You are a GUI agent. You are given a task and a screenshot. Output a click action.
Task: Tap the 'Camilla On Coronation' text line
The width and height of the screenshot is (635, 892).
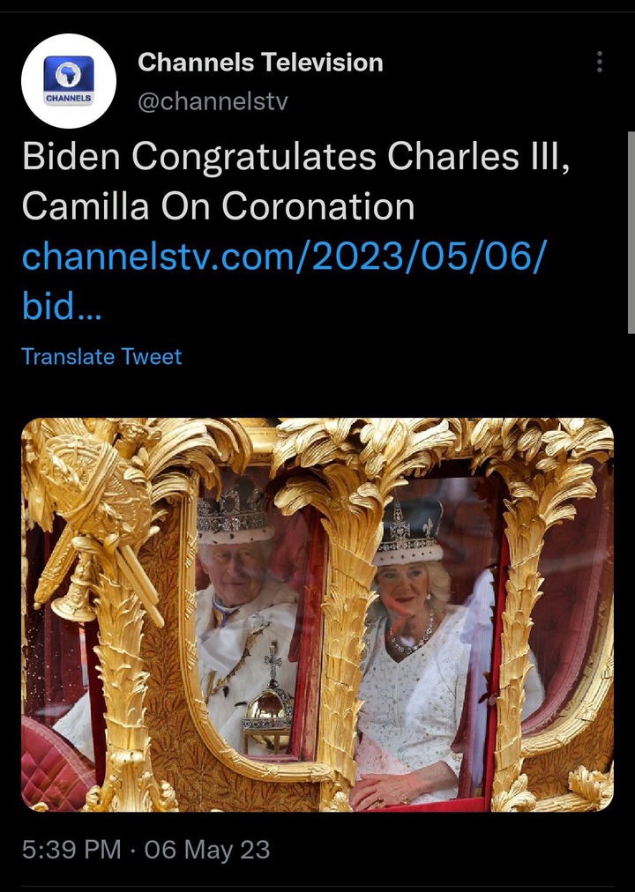coord(219,206)
